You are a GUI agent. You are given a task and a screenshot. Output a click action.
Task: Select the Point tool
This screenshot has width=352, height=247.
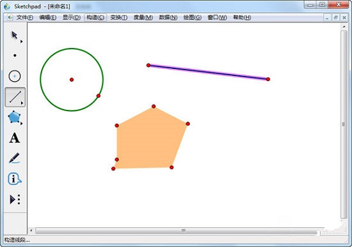(x=15, y=56)
